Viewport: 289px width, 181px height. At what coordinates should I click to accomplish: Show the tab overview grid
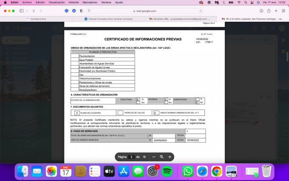coord(283,11)
